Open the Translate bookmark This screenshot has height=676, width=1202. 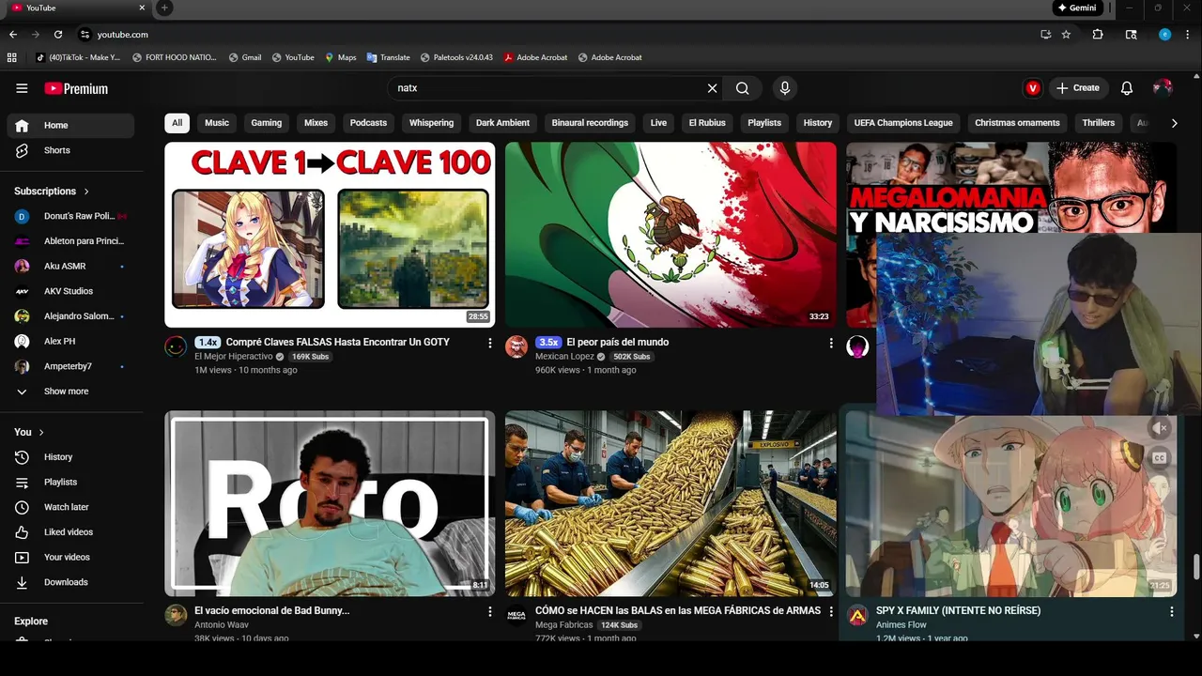pyautogui.click(x=388, y=57)
